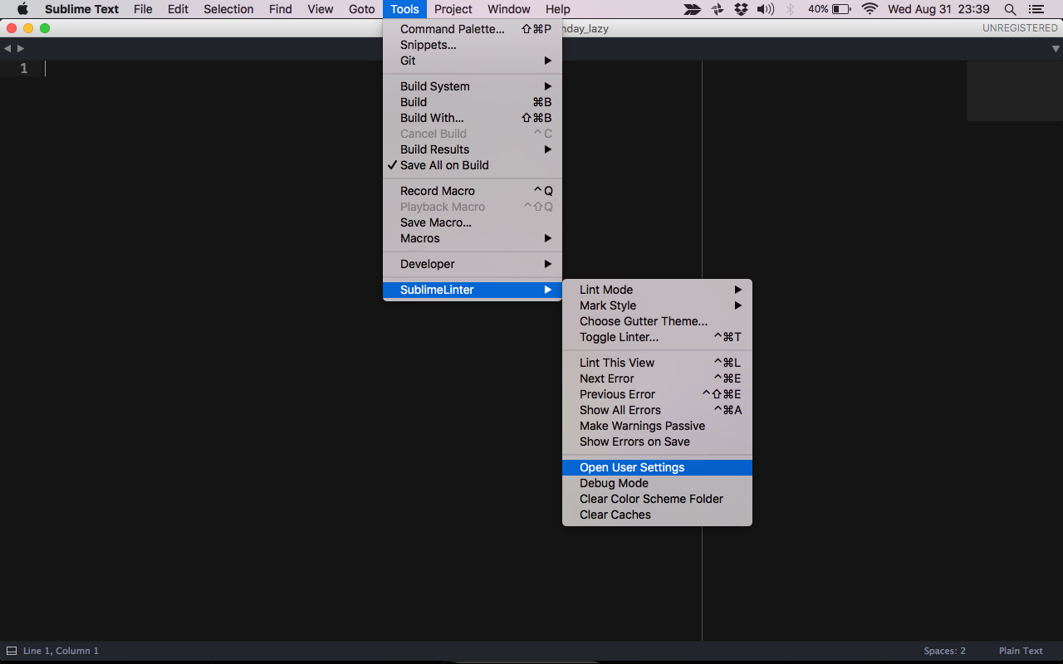This screenshot has width=1063, height=664.
Task: Toggle Show Errors on Save
Action: (657, 442)
